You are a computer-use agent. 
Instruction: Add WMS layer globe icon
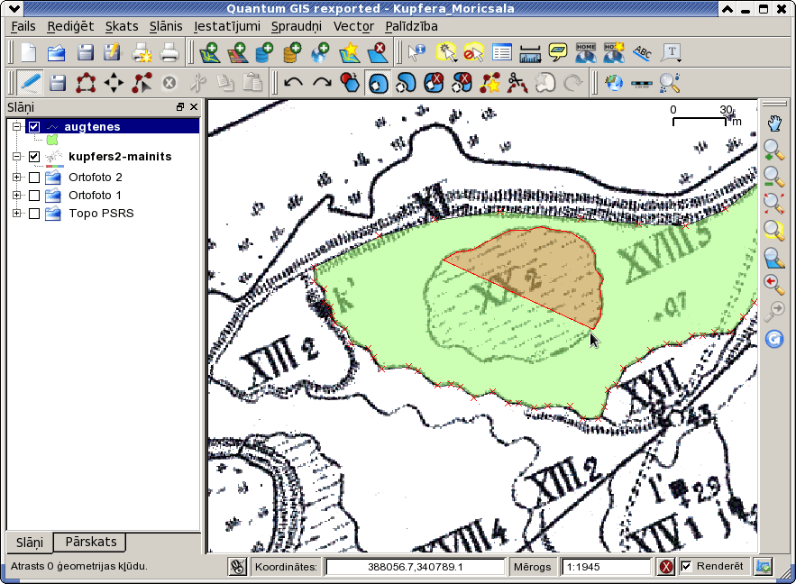(x=320, y=52)
